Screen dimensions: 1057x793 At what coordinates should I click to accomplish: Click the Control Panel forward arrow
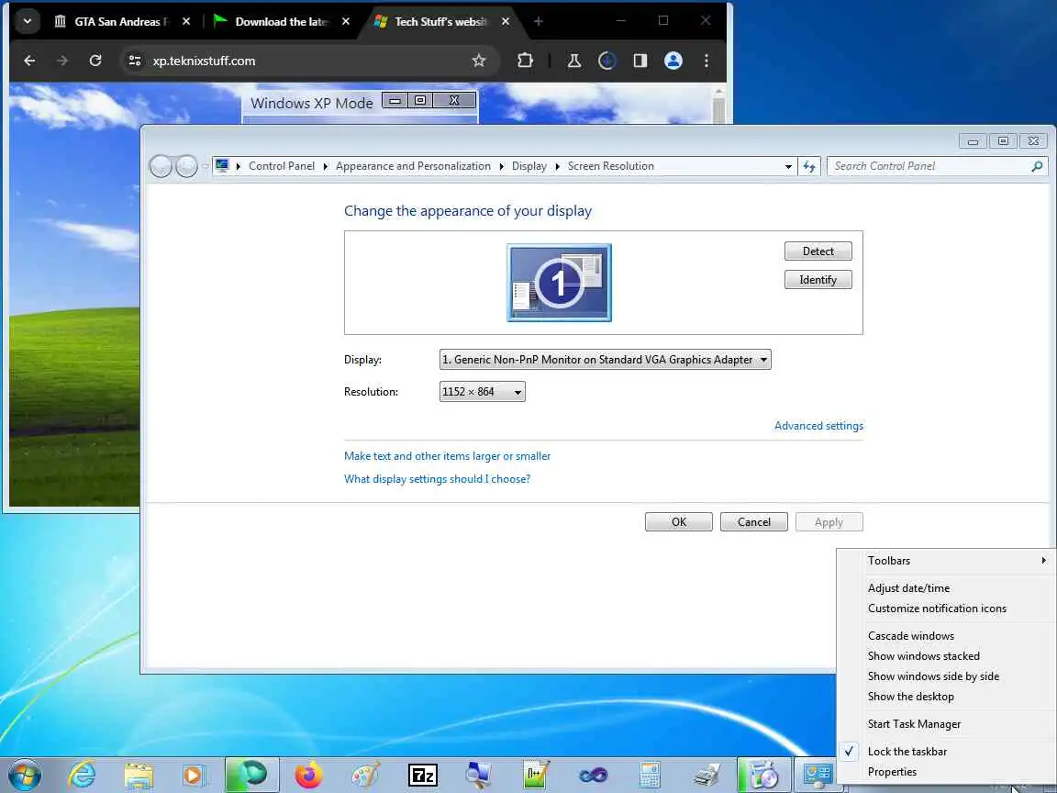pyautogui.click(x=186, y=166)
